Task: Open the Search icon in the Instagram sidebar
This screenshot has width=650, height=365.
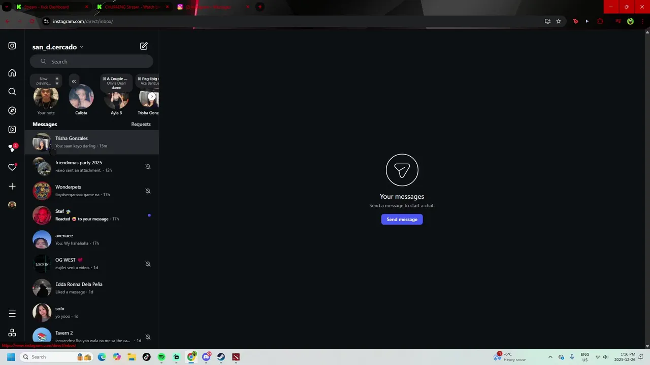Action: pyautogui.click(x=12, y=92)
